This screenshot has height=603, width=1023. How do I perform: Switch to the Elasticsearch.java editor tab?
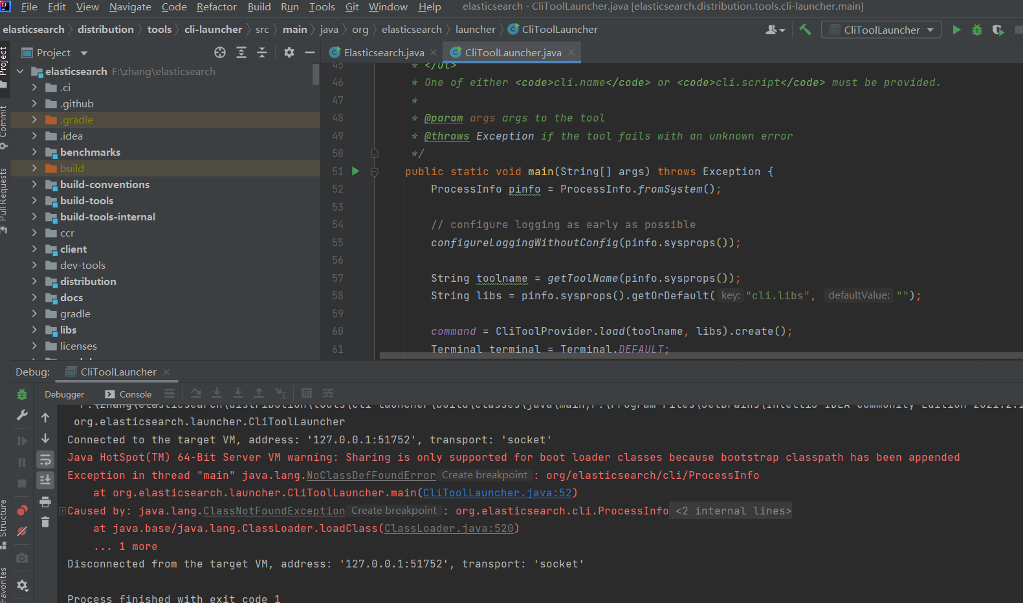coord(384,52)
